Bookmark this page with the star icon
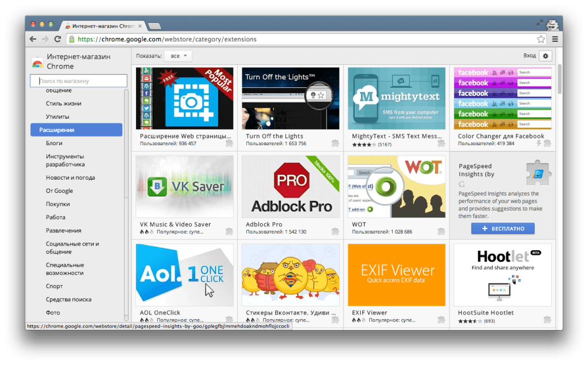 (540, 39)
